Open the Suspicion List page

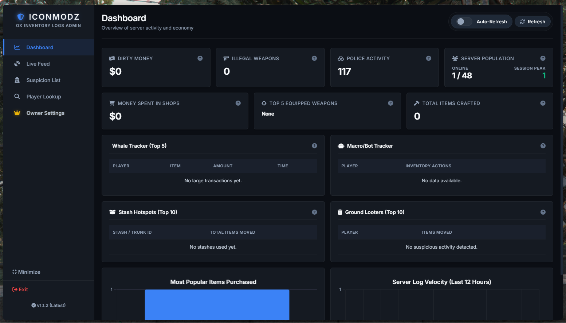click(x=49, y=80)
